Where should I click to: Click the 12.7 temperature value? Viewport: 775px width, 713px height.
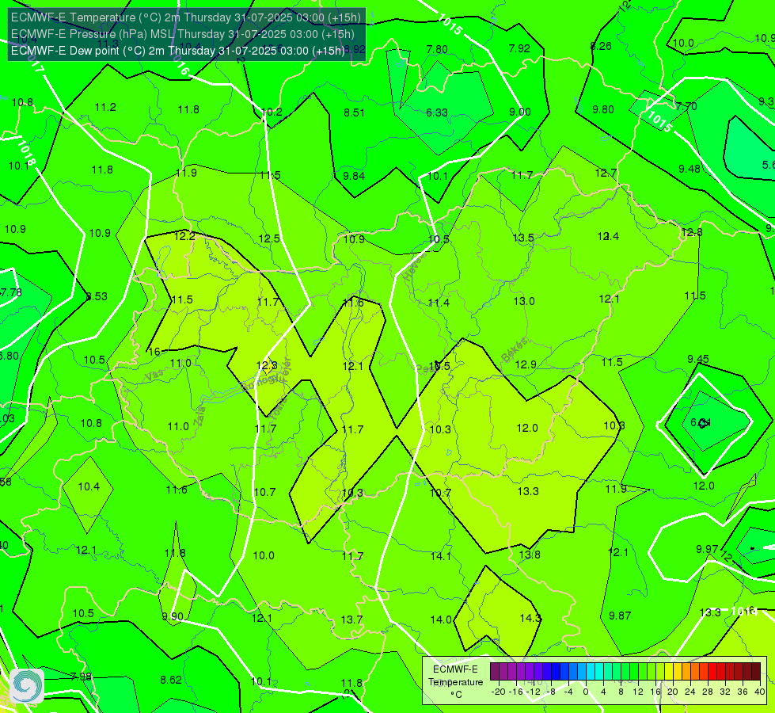[606, 173]
